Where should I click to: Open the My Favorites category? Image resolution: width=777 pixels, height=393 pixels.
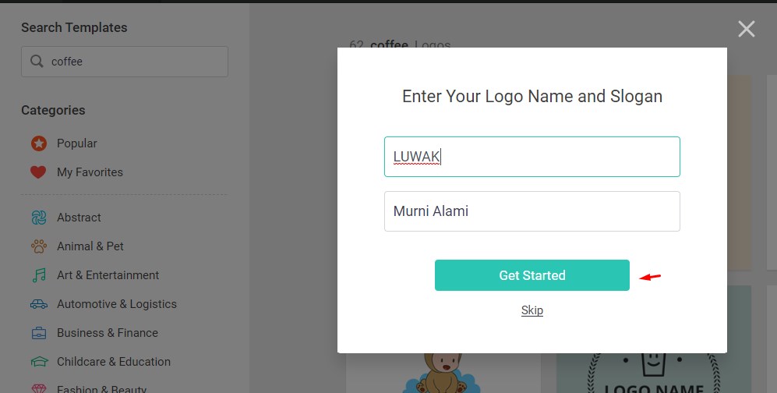(90, 172)
